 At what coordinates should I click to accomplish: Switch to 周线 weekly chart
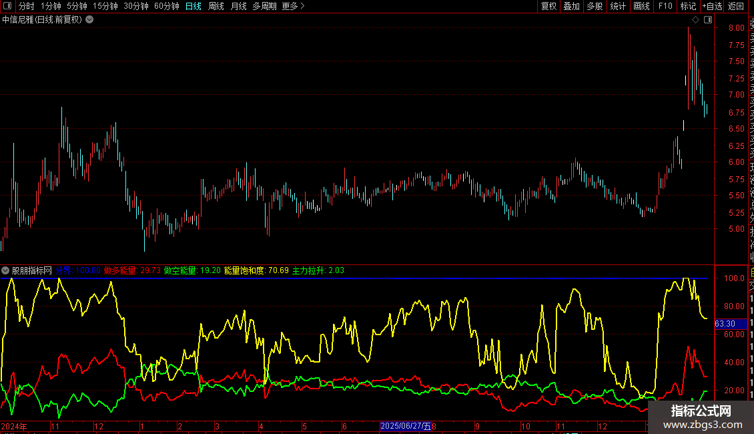[216, 6]
